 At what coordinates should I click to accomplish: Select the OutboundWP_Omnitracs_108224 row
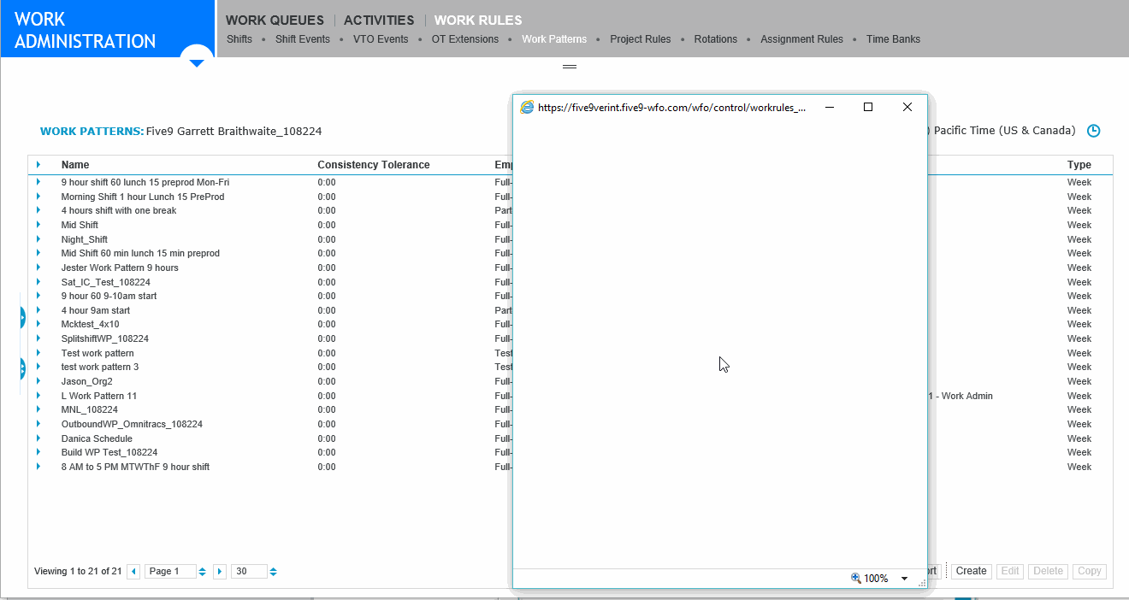132,424
